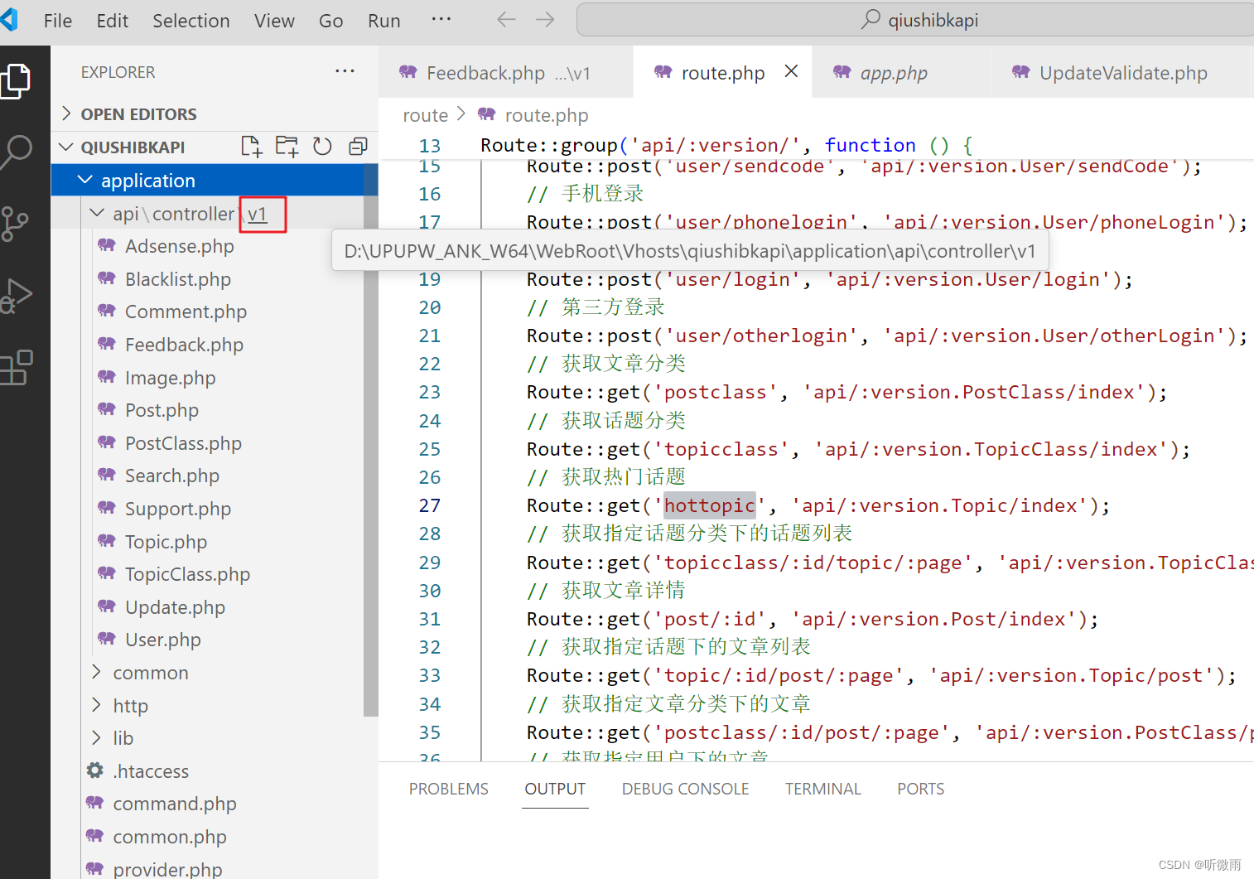This screenshot has height=879, width=1254.
Task: Open the Run menu
Action: tap(384, 21)
